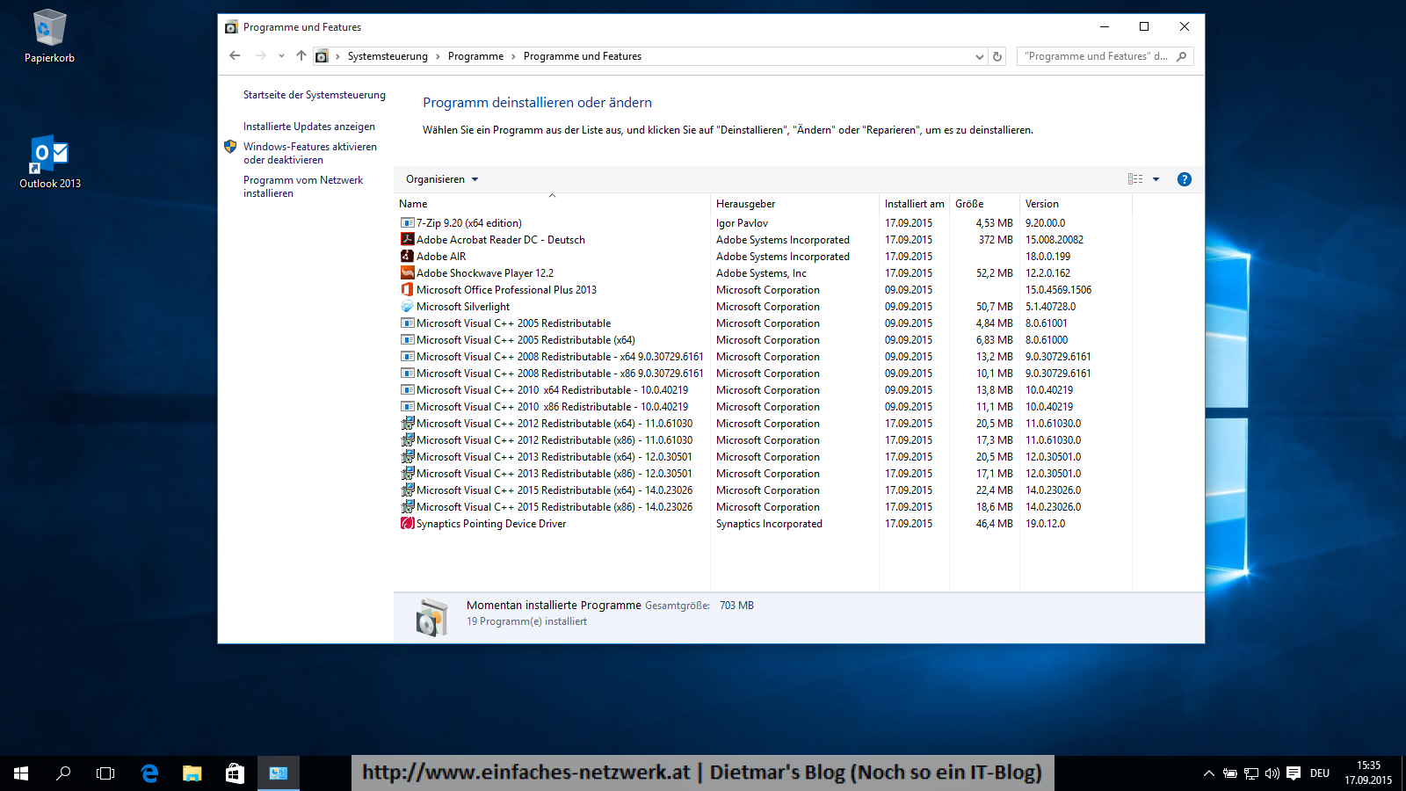Click the Control Panel taskbar button
This screenshot has height=791, width=1406.
(279, 773)
